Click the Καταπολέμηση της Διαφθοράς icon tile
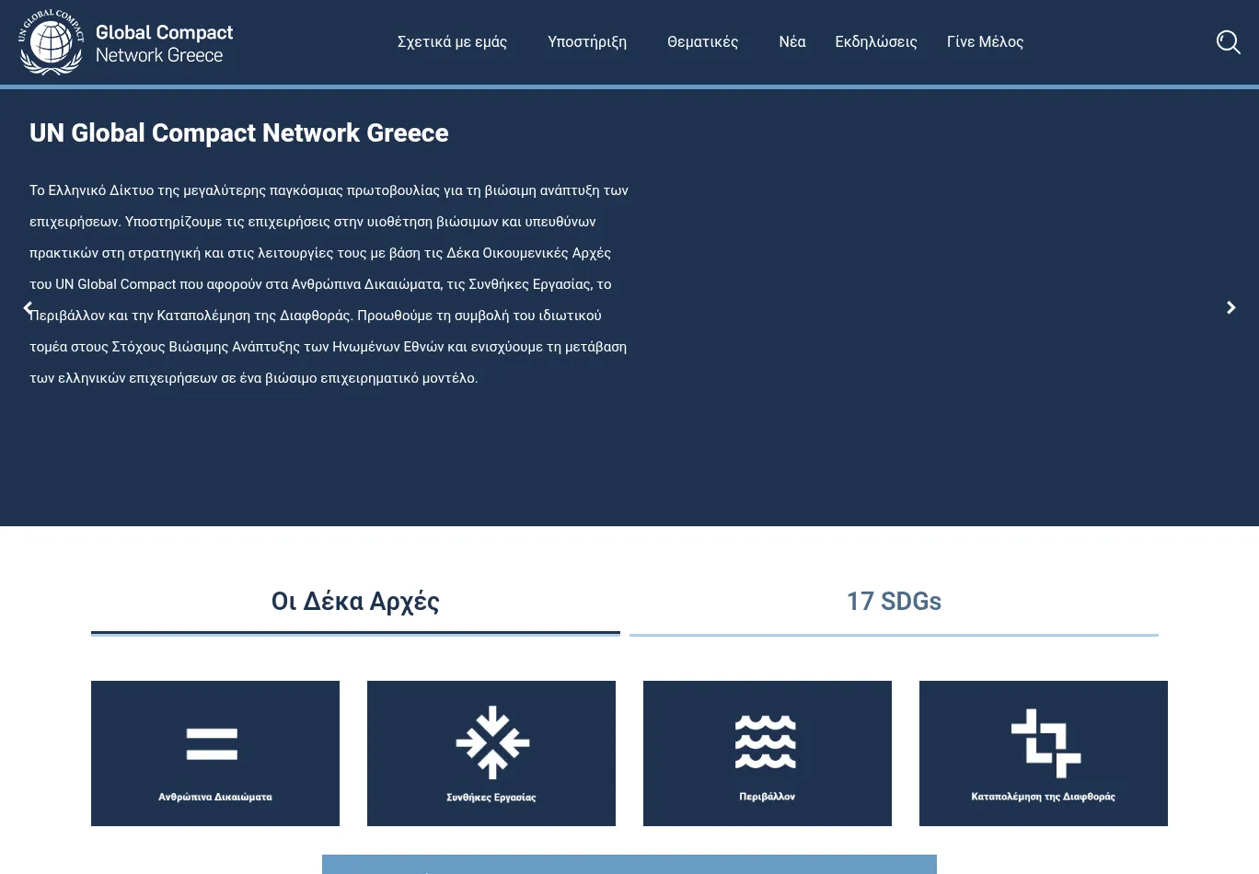Viewport: 1259px width, 874px height. click(x=1043, y=743)
